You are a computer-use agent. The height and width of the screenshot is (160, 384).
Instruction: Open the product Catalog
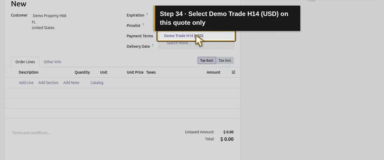(x=97, y=83)
